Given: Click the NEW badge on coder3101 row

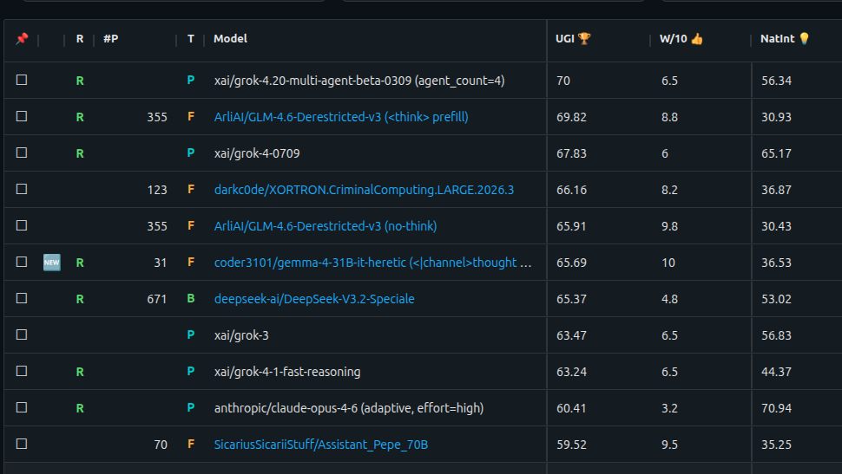Looking at the screenshot, I should pyautogui.click(x=51, y=263).
